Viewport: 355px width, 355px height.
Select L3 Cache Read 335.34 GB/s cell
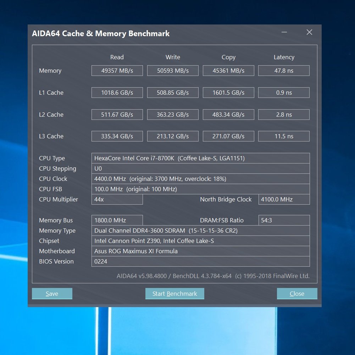(117, 136)
